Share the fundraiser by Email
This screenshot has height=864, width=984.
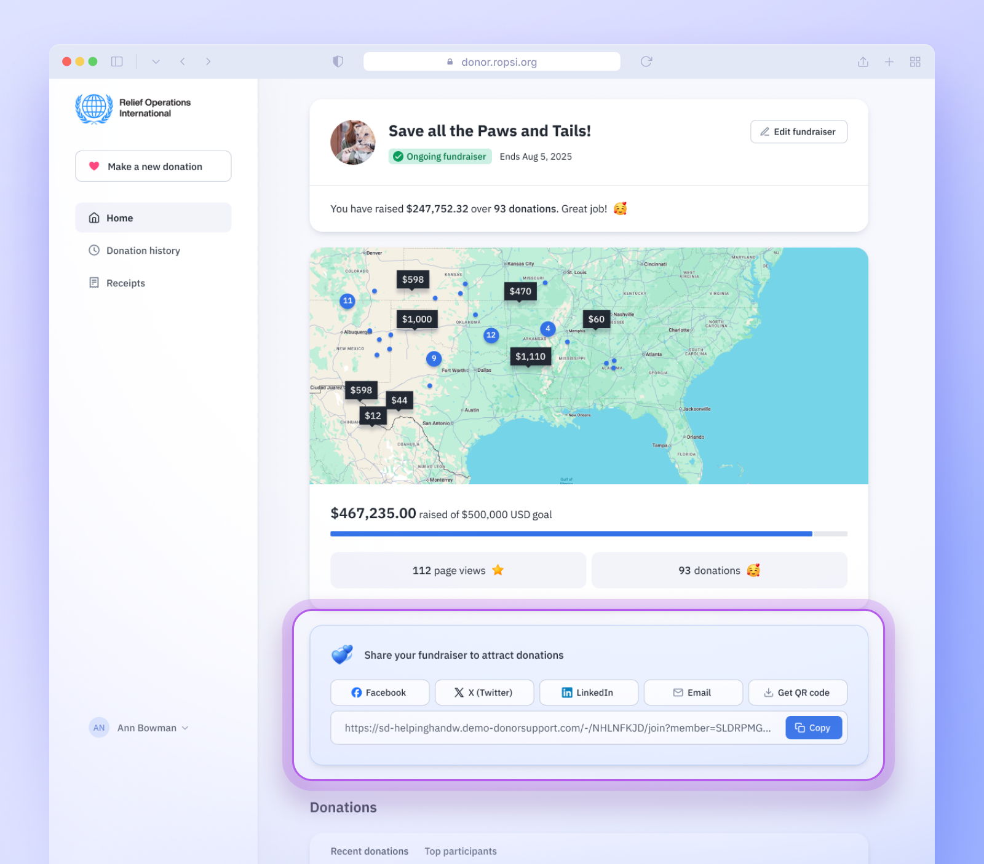(x=693, y=693)
